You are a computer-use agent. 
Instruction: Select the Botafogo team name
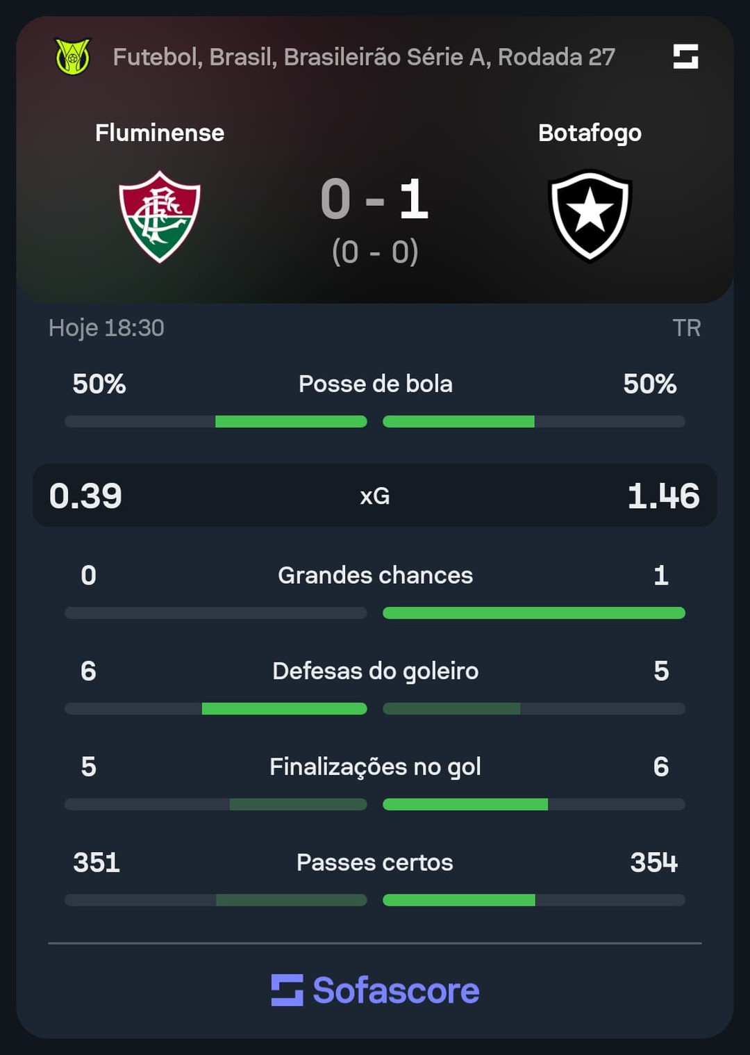tap(590, 133)
